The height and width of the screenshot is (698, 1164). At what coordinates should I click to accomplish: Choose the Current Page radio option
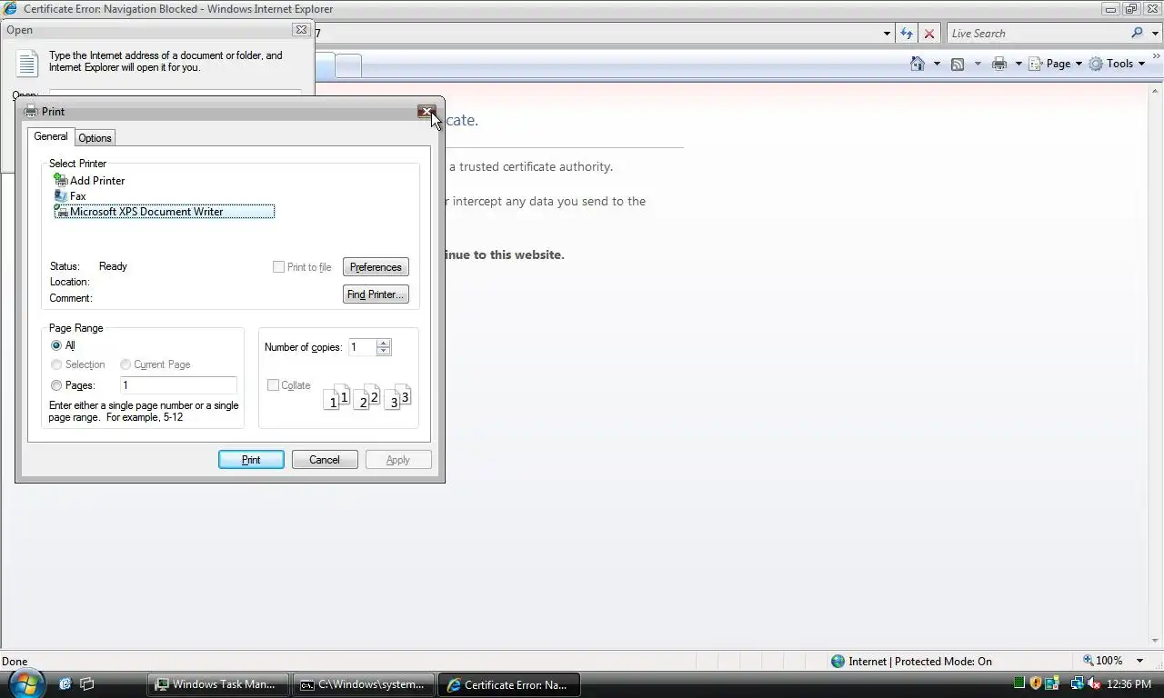tap(125, 364)
